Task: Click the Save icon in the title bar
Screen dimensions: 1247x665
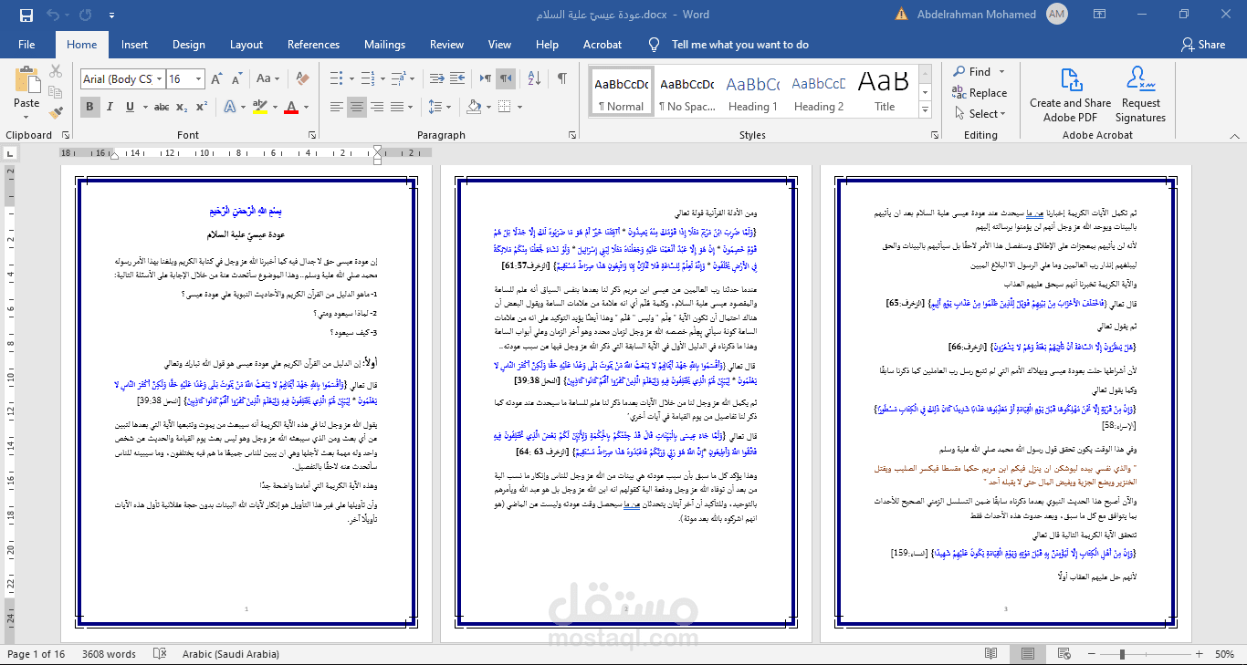Action: click(26, 15)
